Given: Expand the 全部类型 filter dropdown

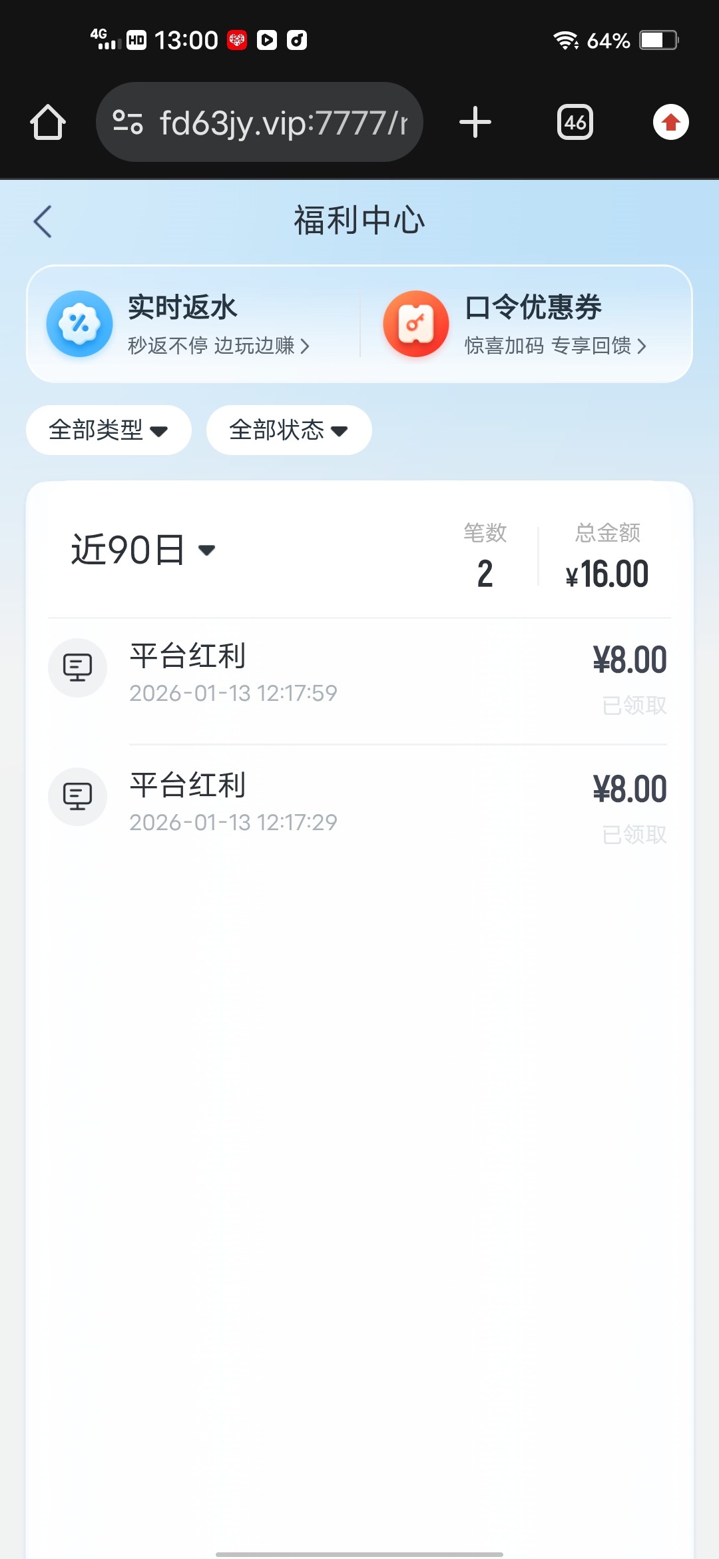Looking at the screenshot, I should (109, 430).
